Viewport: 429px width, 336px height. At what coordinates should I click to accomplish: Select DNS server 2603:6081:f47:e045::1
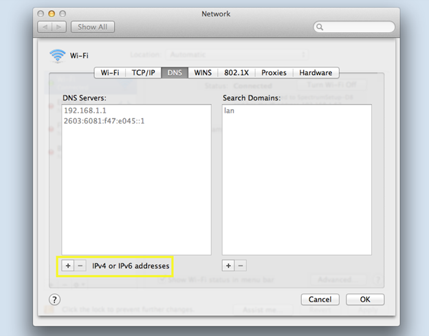click(136, 121)
